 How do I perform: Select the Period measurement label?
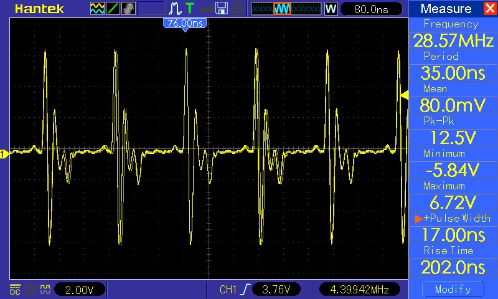(x=441, y=56)
